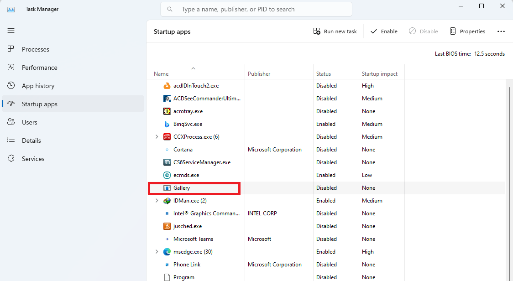Image resolution: width=513 pixels, height=281 pixels.
Task: Select the Microsoft Teams row name
Action: coord(193,239)
